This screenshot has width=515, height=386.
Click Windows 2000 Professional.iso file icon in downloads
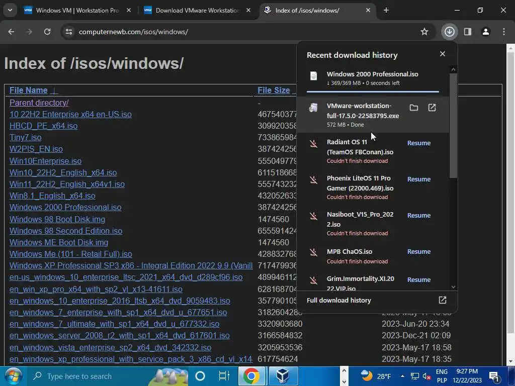[x=314, y=76]
